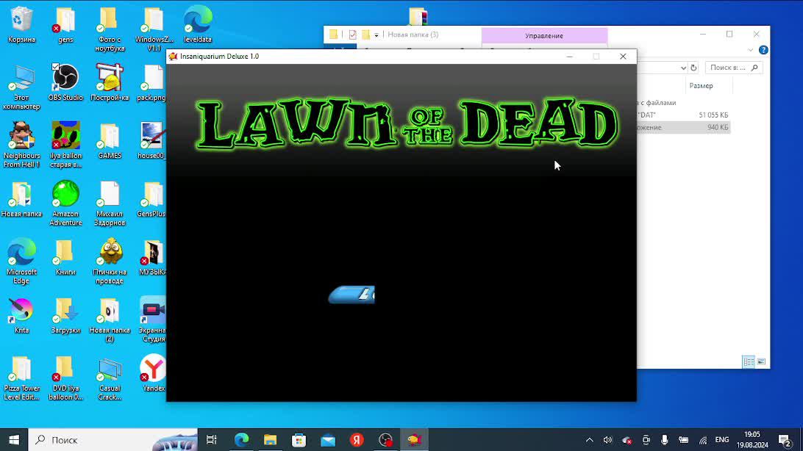Refresh the Explorer folder view
803x451 pixels.
point(693,68)
